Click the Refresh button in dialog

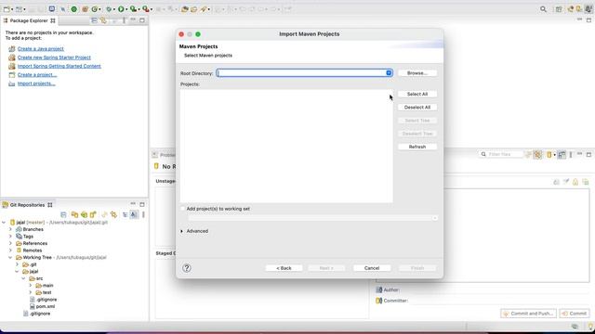coord(417,147)
